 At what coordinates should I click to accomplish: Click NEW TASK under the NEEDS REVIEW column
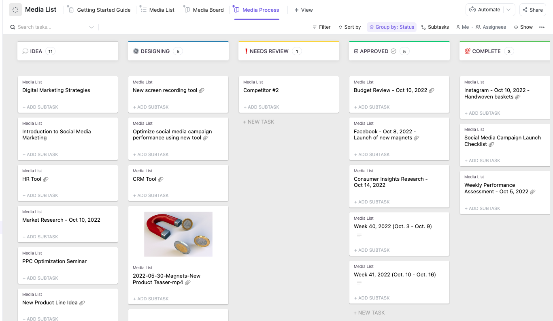pos(258,122)
